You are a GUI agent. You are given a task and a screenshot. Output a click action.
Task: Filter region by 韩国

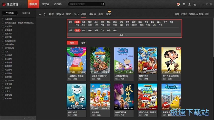click(x=109, y=30)
